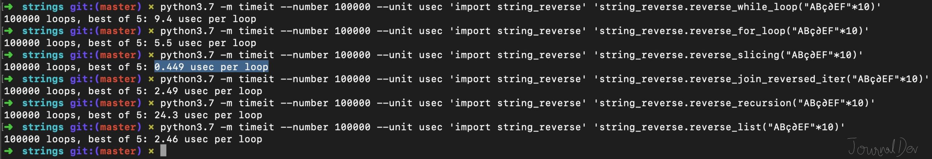Click the yellow ✗ on the final empty prompt
The width and height of the screenshot is (932, 159).
point(151,151)
